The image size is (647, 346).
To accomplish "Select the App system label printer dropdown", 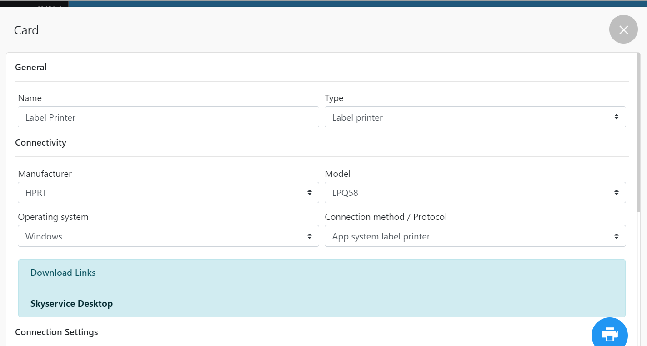I will point(468,236).
